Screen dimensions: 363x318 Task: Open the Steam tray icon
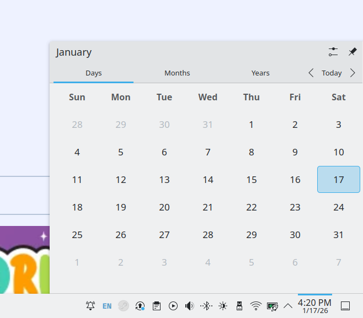click(124, 306)
